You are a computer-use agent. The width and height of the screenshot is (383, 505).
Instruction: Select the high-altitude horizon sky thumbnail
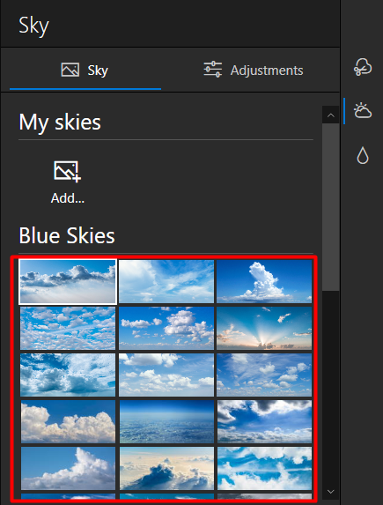click(166, 421)
